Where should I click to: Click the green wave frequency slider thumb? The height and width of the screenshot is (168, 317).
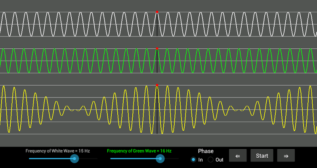pos(160,159)
